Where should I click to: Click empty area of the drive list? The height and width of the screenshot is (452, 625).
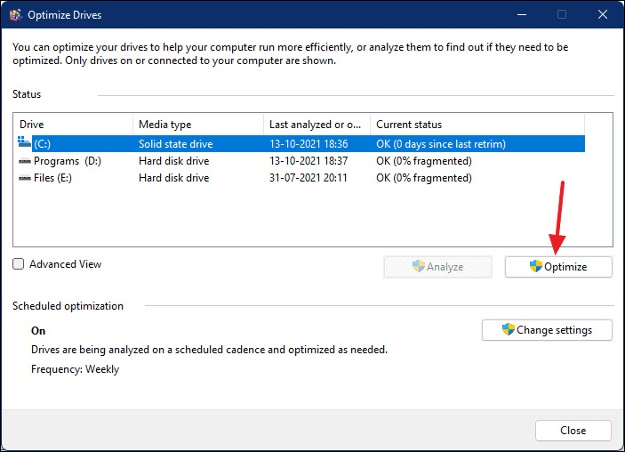pos(300,217)
